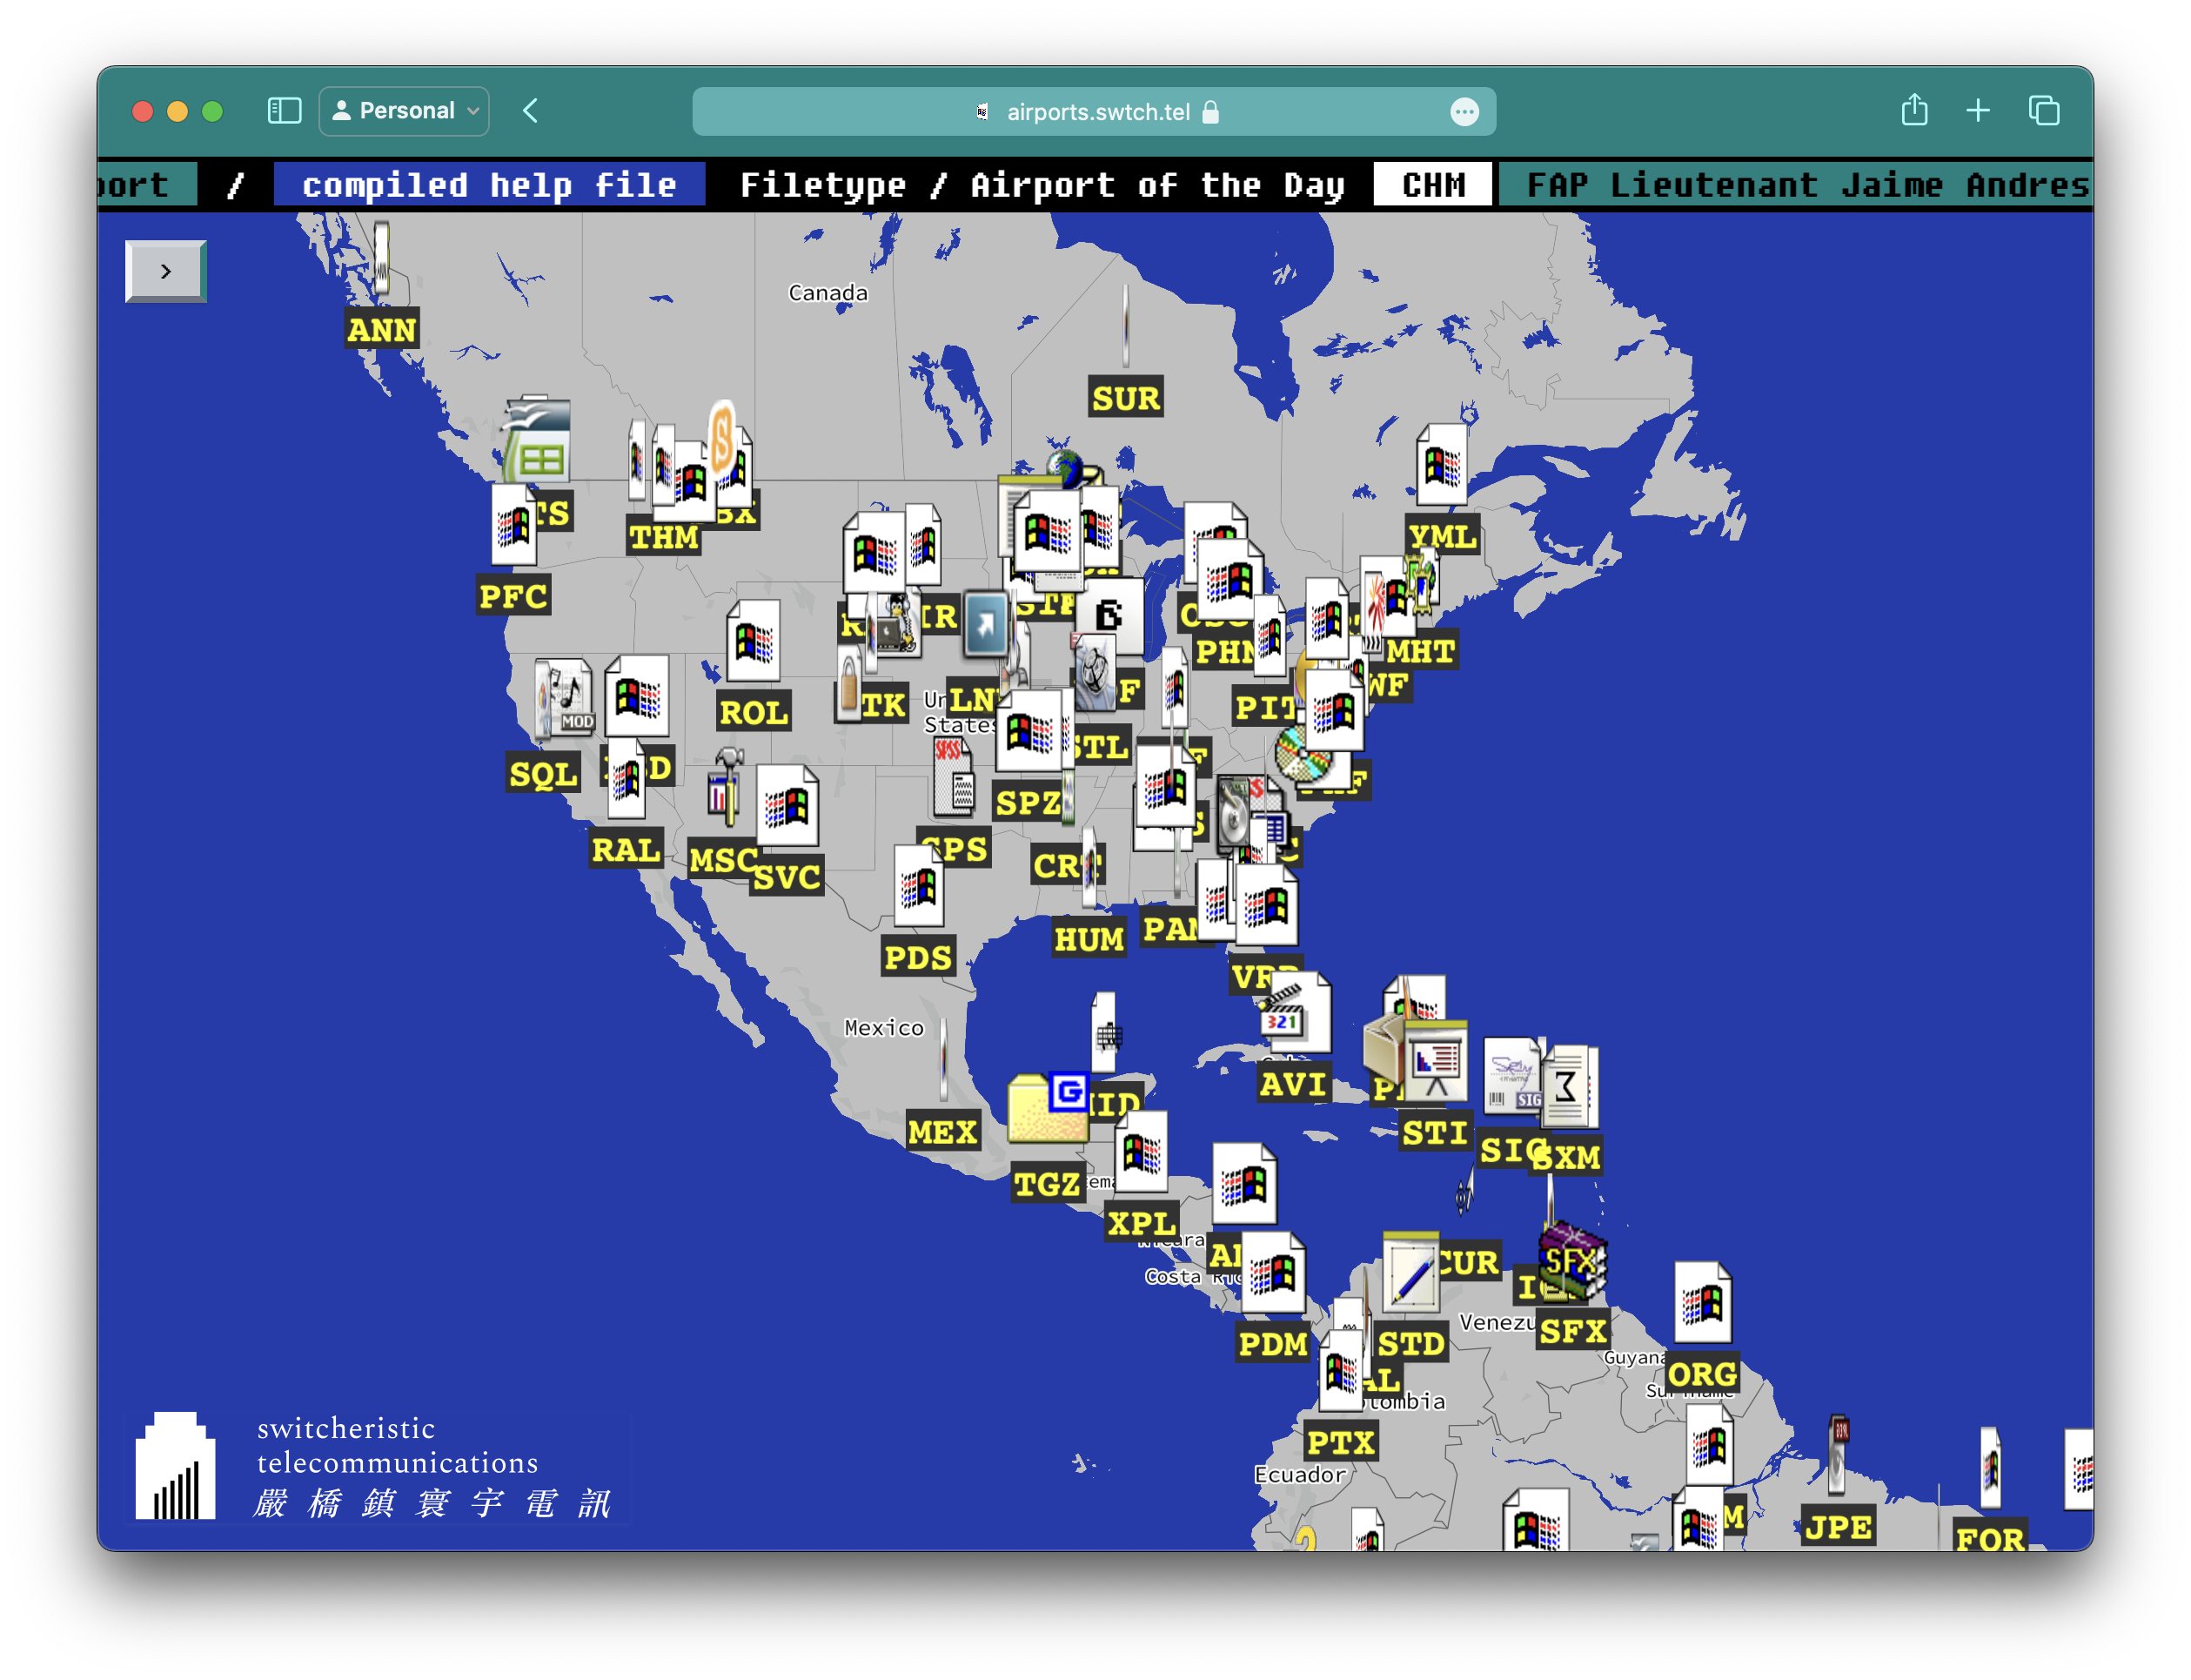The width and height of the screenshot is (2191, 1680).
Task: Click the CHM filetype label in ticker
Action: pos(1432,185)
